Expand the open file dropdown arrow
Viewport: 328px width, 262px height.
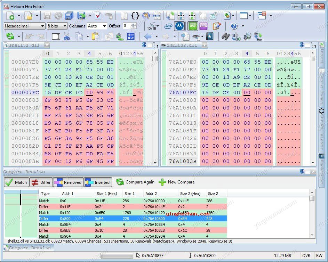pos(37,16)
